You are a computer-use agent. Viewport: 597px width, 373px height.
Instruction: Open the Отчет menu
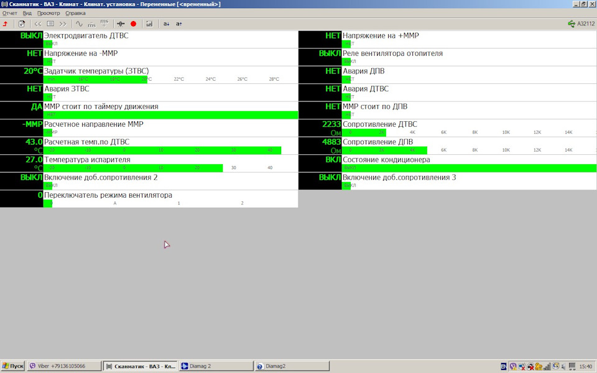(9, 13)
